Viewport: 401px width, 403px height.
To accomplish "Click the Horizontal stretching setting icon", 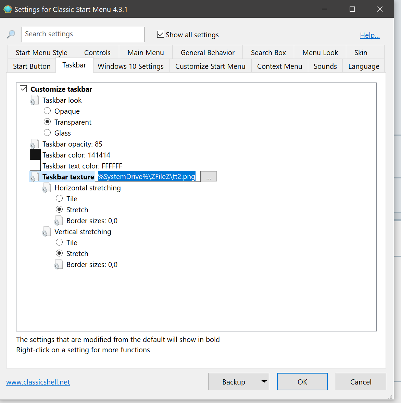I will point(47,188).
